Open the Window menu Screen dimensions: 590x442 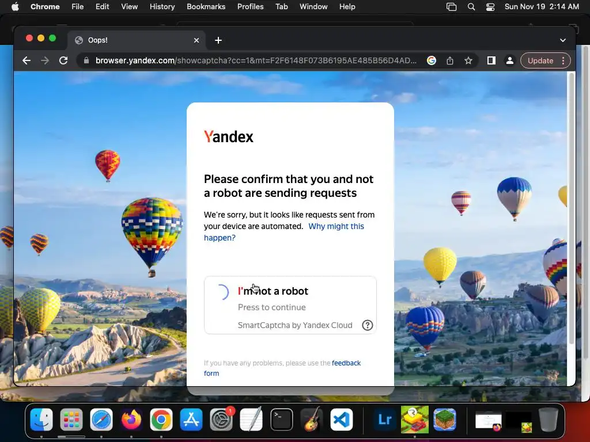pos(313,7)
